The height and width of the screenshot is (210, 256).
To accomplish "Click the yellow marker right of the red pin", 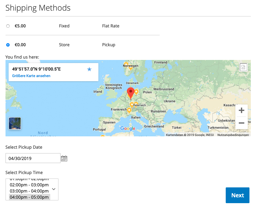I will coord(136,92).
